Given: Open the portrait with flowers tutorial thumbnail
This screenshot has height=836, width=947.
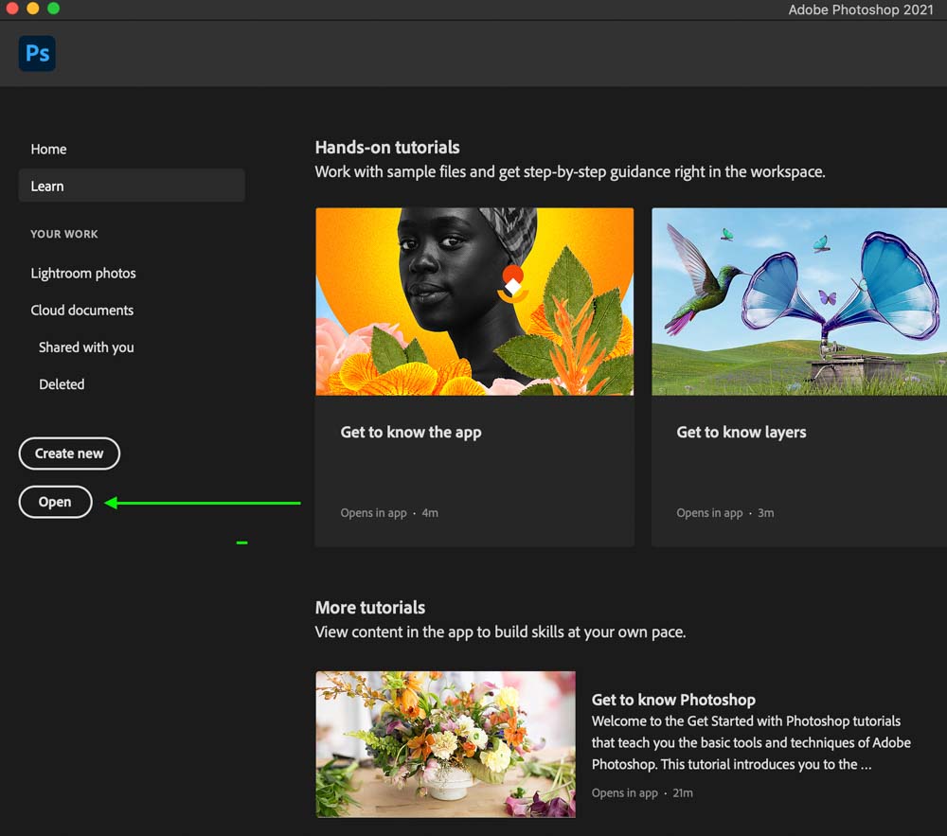Looking at the screenshot, I should point(474,302).
